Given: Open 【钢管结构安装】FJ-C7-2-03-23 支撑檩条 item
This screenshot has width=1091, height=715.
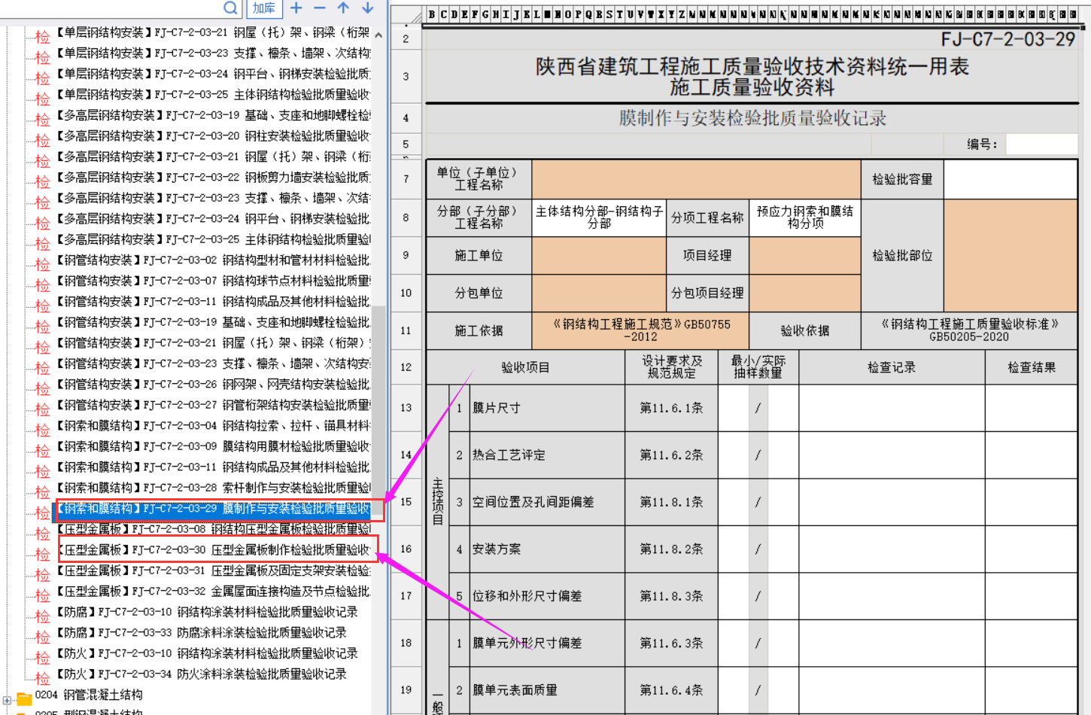Looking at the screenshot, I should pyautogui.click(x=213, y=364).
